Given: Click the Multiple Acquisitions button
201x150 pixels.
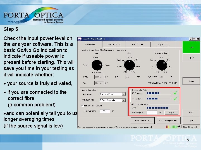Looking at the screenshot, I should 168,121.
